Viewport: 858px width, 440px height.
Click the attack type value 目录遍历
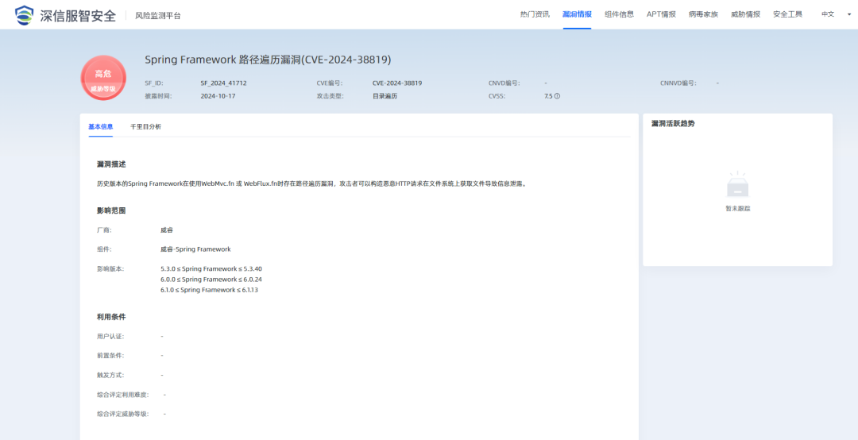pyautogui.click(x=385, y=96)
